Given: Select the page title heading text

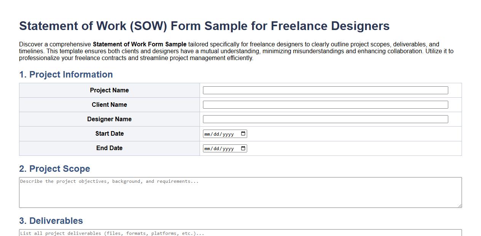Looking at the screenshot, I should tap(205, 26).
